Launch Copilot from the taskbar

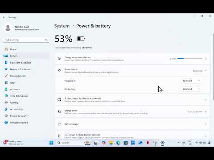[103, 143]
